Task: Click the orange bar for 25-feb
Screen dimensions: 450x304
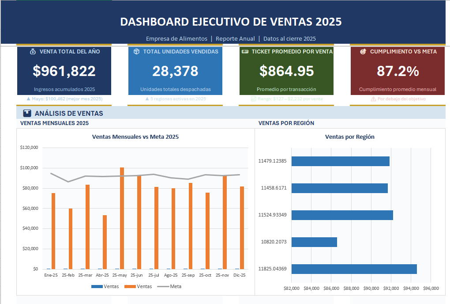Action: [x=71, y=239]
